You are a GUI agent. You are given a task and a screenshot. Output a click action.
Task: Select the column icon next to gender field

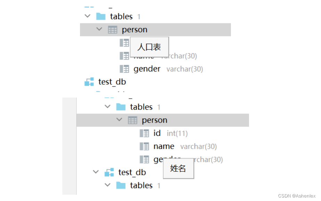[124, 69]
